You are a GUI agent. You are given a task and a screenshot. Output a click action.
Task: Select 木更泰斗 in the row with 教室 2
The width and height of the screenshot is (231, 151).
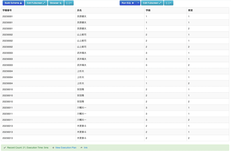pos(82,138)
